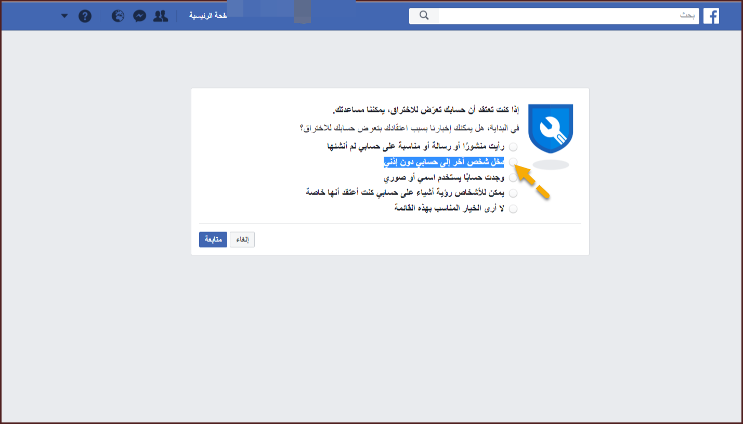Open the quick help question mark icon

point(85,16)
